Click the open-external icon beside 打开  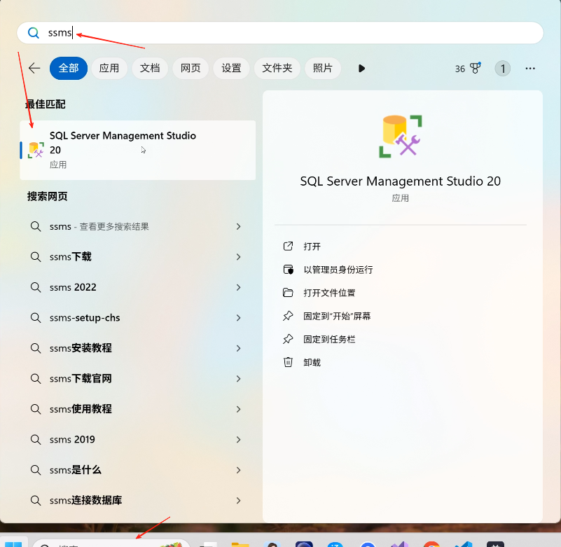point(288,246)
